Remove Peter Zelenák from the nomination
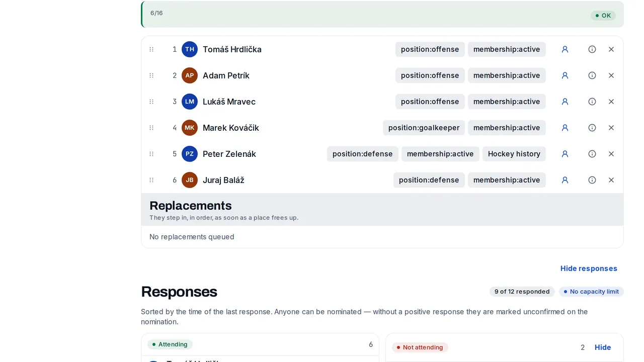This screenshot has width=644, height=362. pos(611,154)
